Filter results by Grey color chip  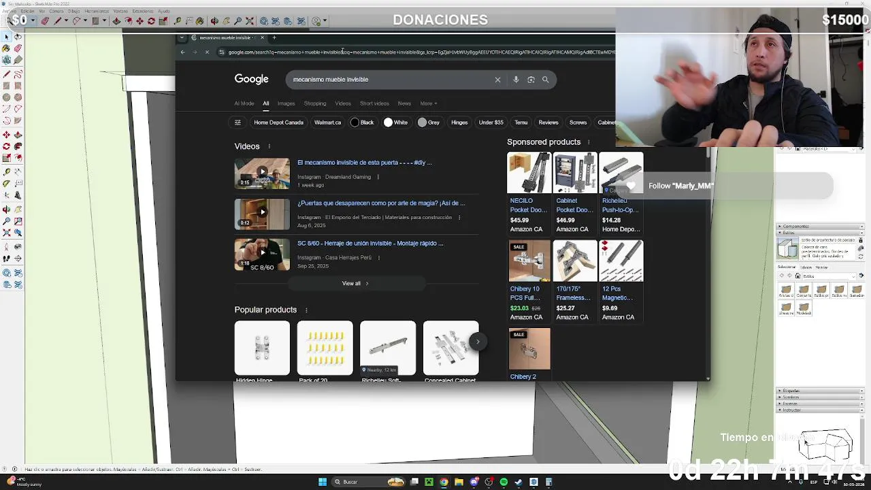tap(429, 122)
